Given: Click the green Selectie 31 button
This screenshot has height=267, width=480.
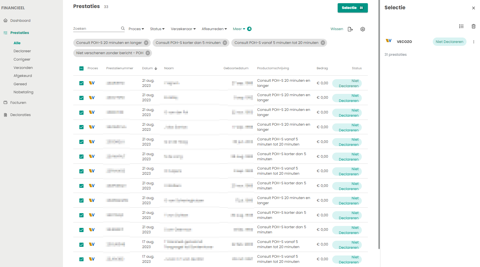Looking at the screenshot, I should tap(352, 8).
